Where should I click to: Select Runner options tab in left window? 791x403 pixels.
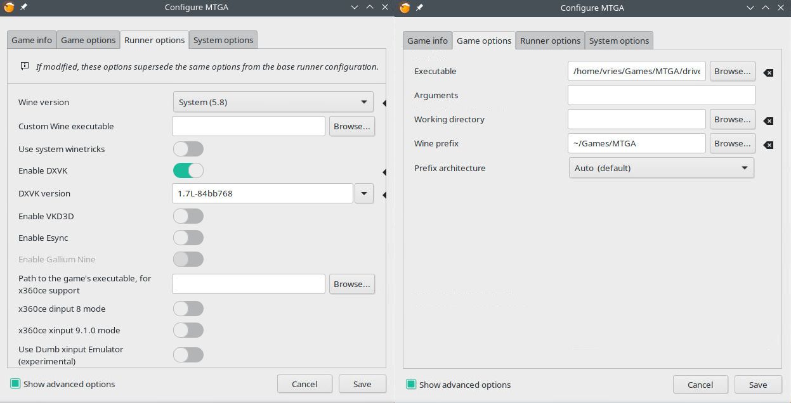point(155,40)
